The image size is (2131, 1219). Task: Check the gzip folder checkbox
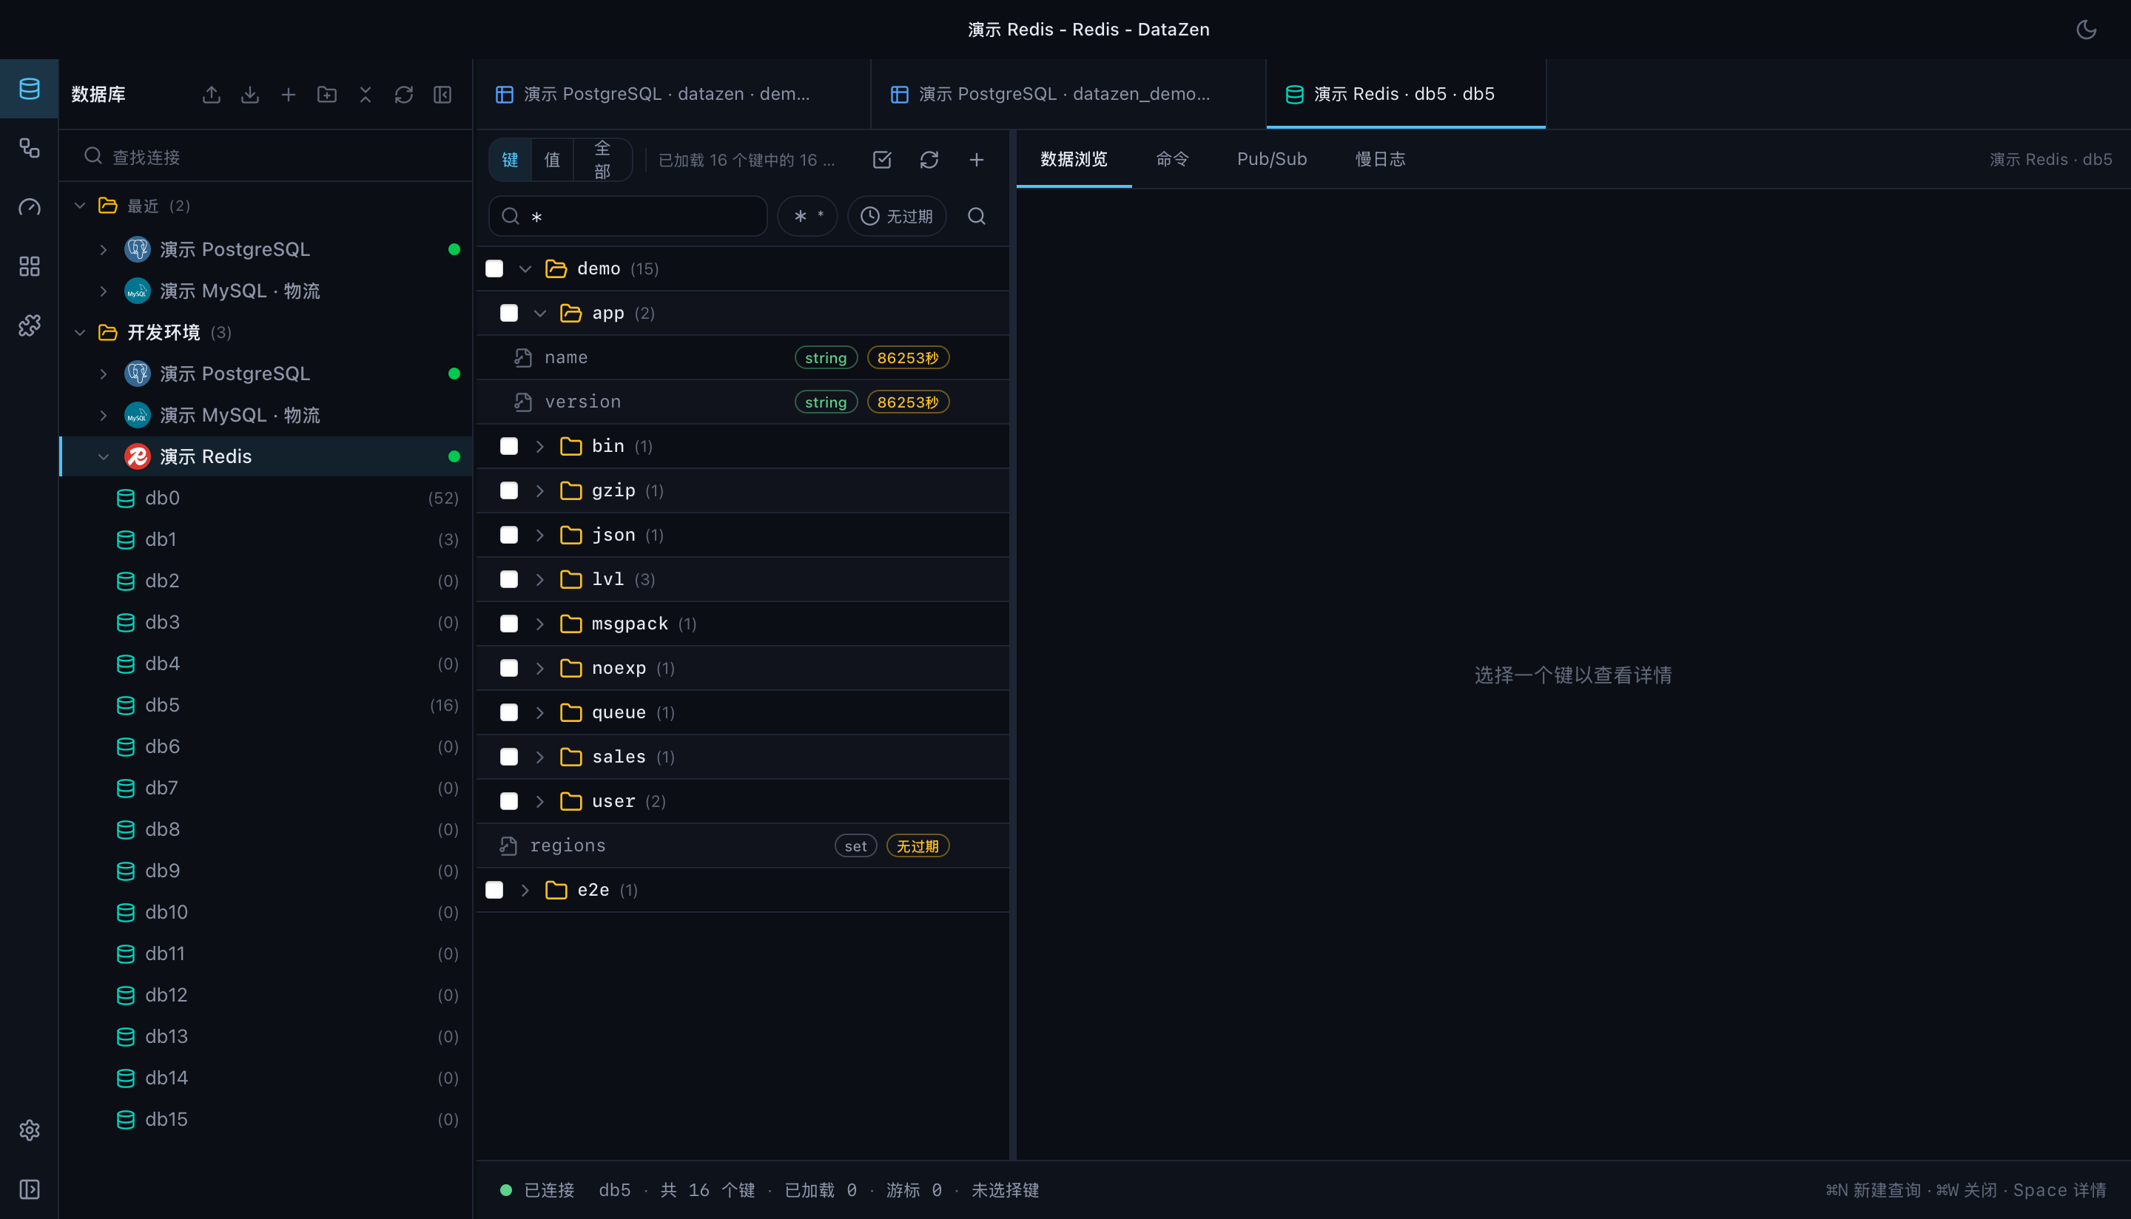pos(509,490)
